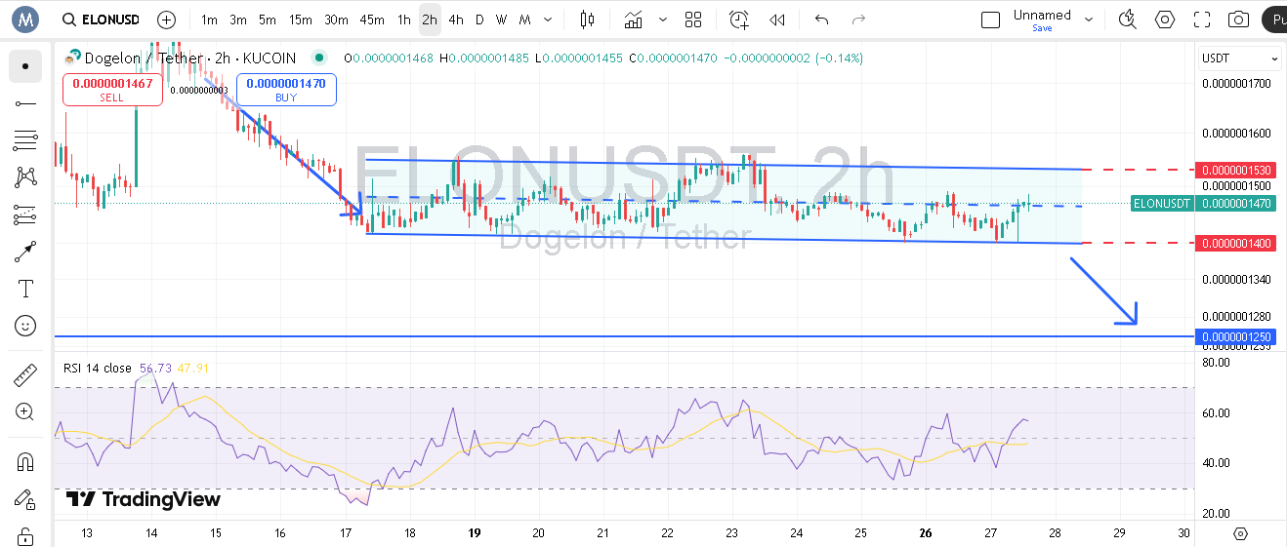Select the daily (D) interval
This screenshot has height=547, width=1287.
(478, 20)
